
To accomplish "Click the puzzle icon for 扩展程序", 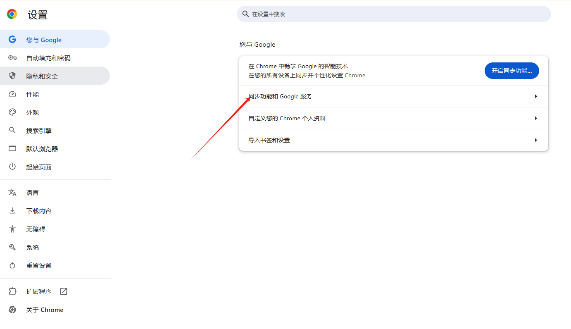I will pos(12,291).
